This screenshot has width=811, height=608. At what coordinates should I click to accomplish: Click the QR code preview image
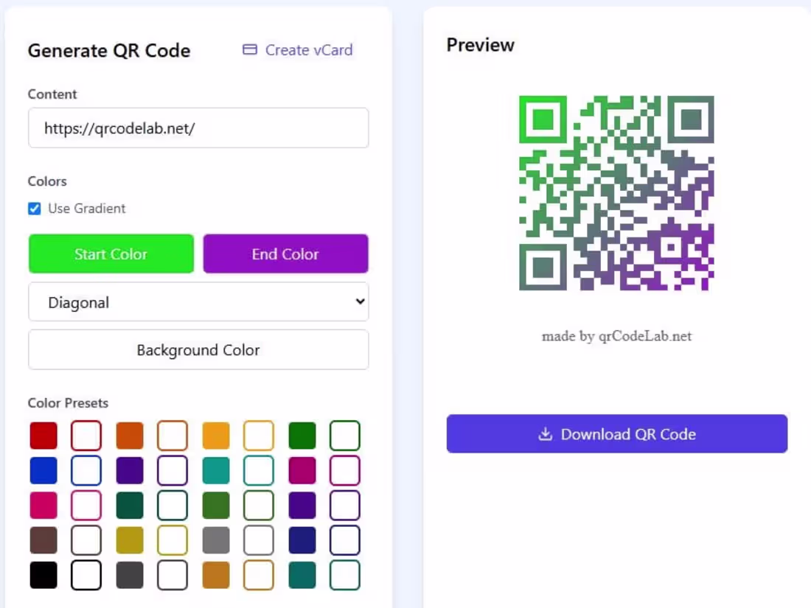click(x=617, y=192)
